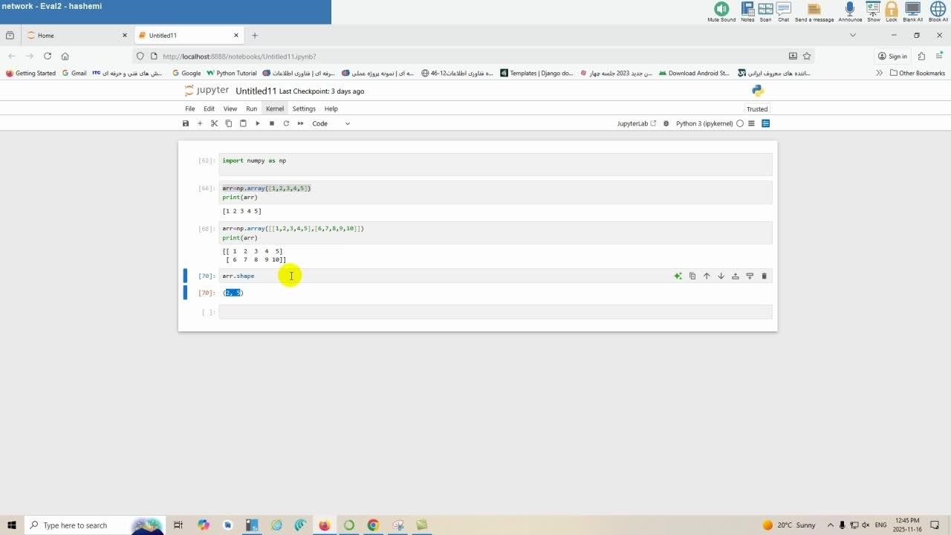Save the notebook with the floppy disk icon
Screen dimensions: 951x535
(186, 123)
